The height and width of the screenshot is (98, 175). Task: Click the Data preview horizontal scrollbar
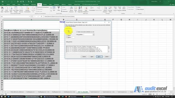(87, 53)
